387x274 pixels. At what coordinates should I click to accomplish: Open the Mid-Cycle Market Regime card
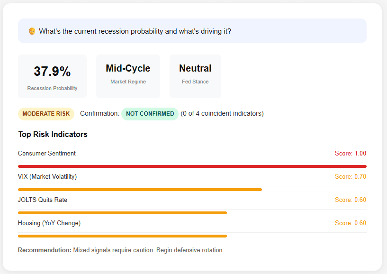(128, 76)
